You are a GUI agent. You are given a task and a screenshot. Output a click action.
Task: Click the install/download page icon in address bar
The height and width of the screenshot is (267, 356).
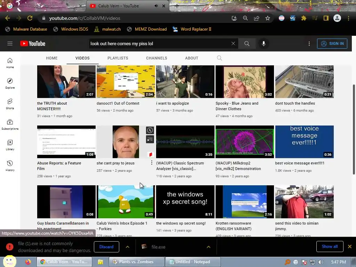tap(234, 18)
